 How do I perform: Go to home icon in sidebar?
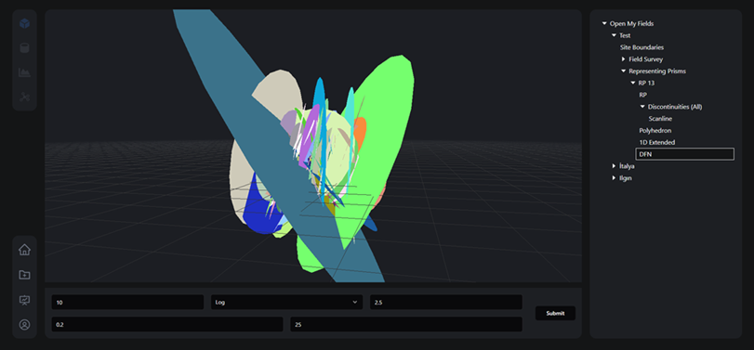(x=24, y=250)
